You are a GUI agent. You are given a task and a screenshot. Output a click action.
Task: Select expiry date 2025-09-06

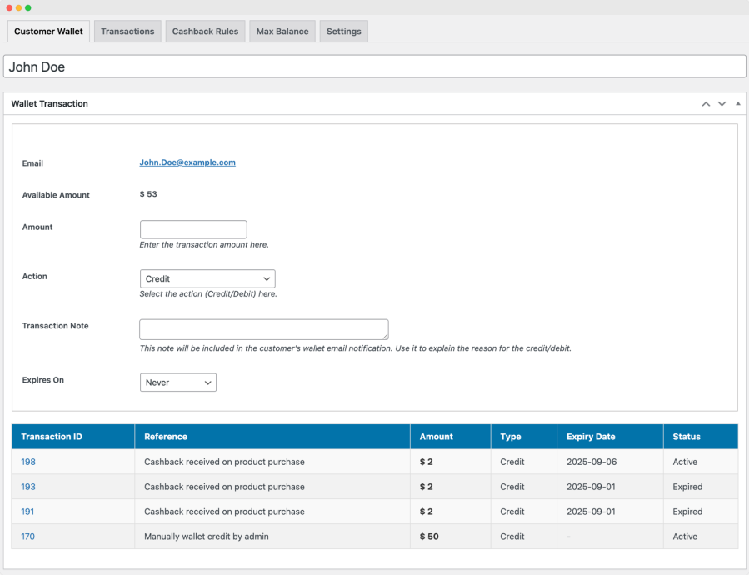click(x=592, y=462)
